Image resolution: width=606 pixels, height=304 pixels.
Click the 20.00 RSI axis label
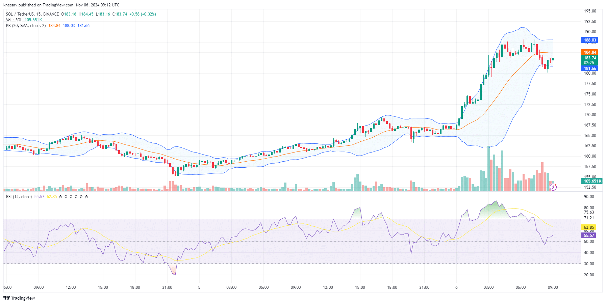(x=589, y=275)
